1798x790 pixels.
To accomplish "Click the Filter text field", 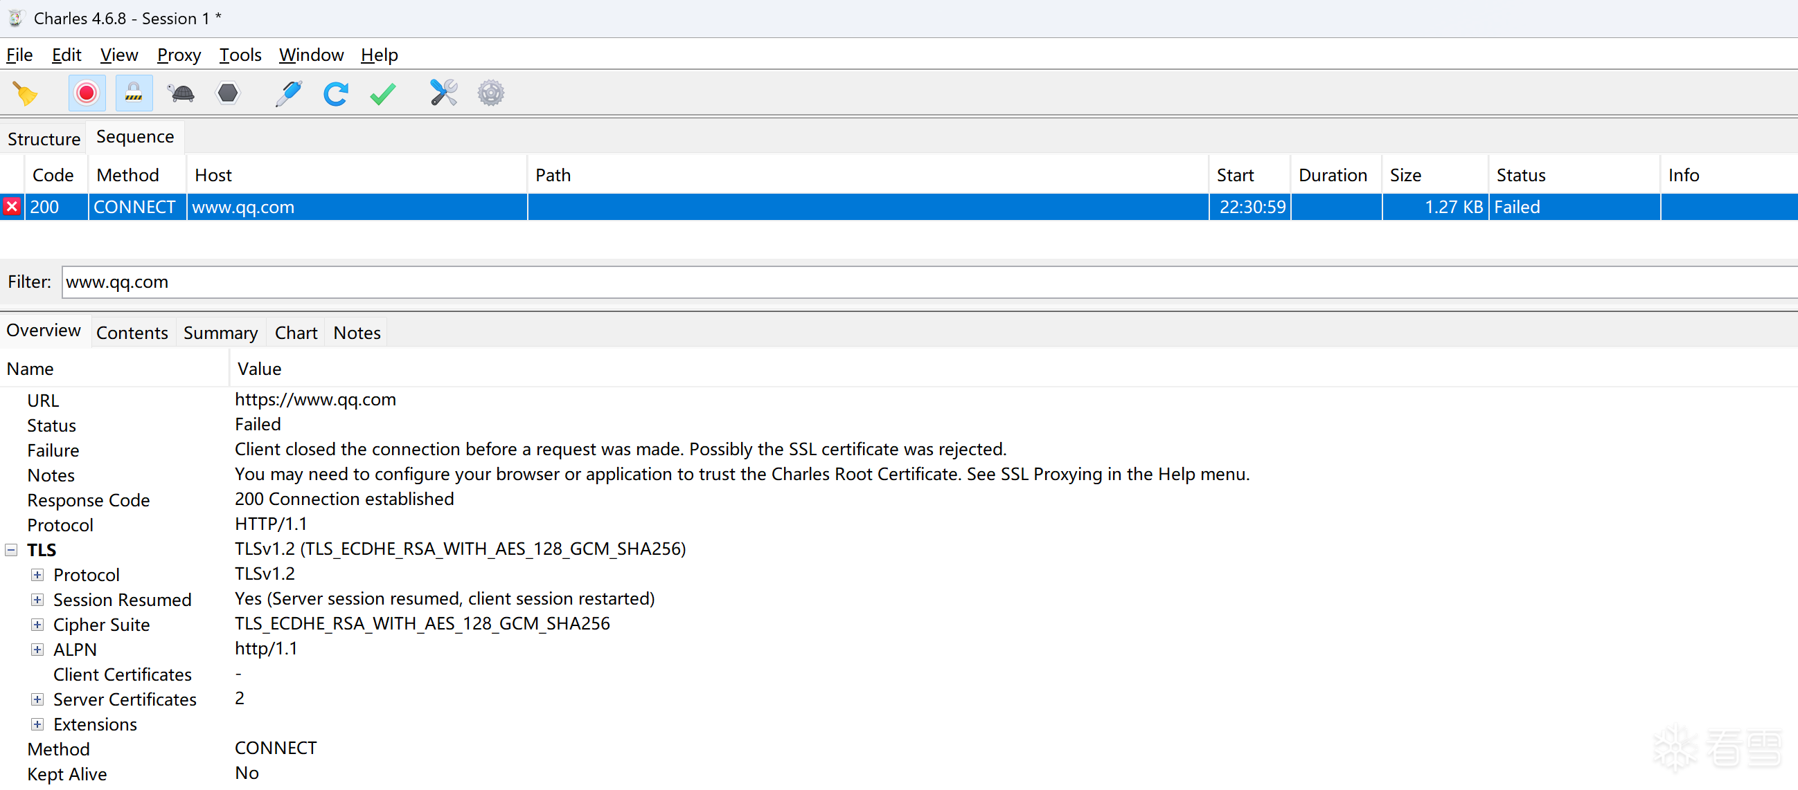I will [x=907, y=282].
